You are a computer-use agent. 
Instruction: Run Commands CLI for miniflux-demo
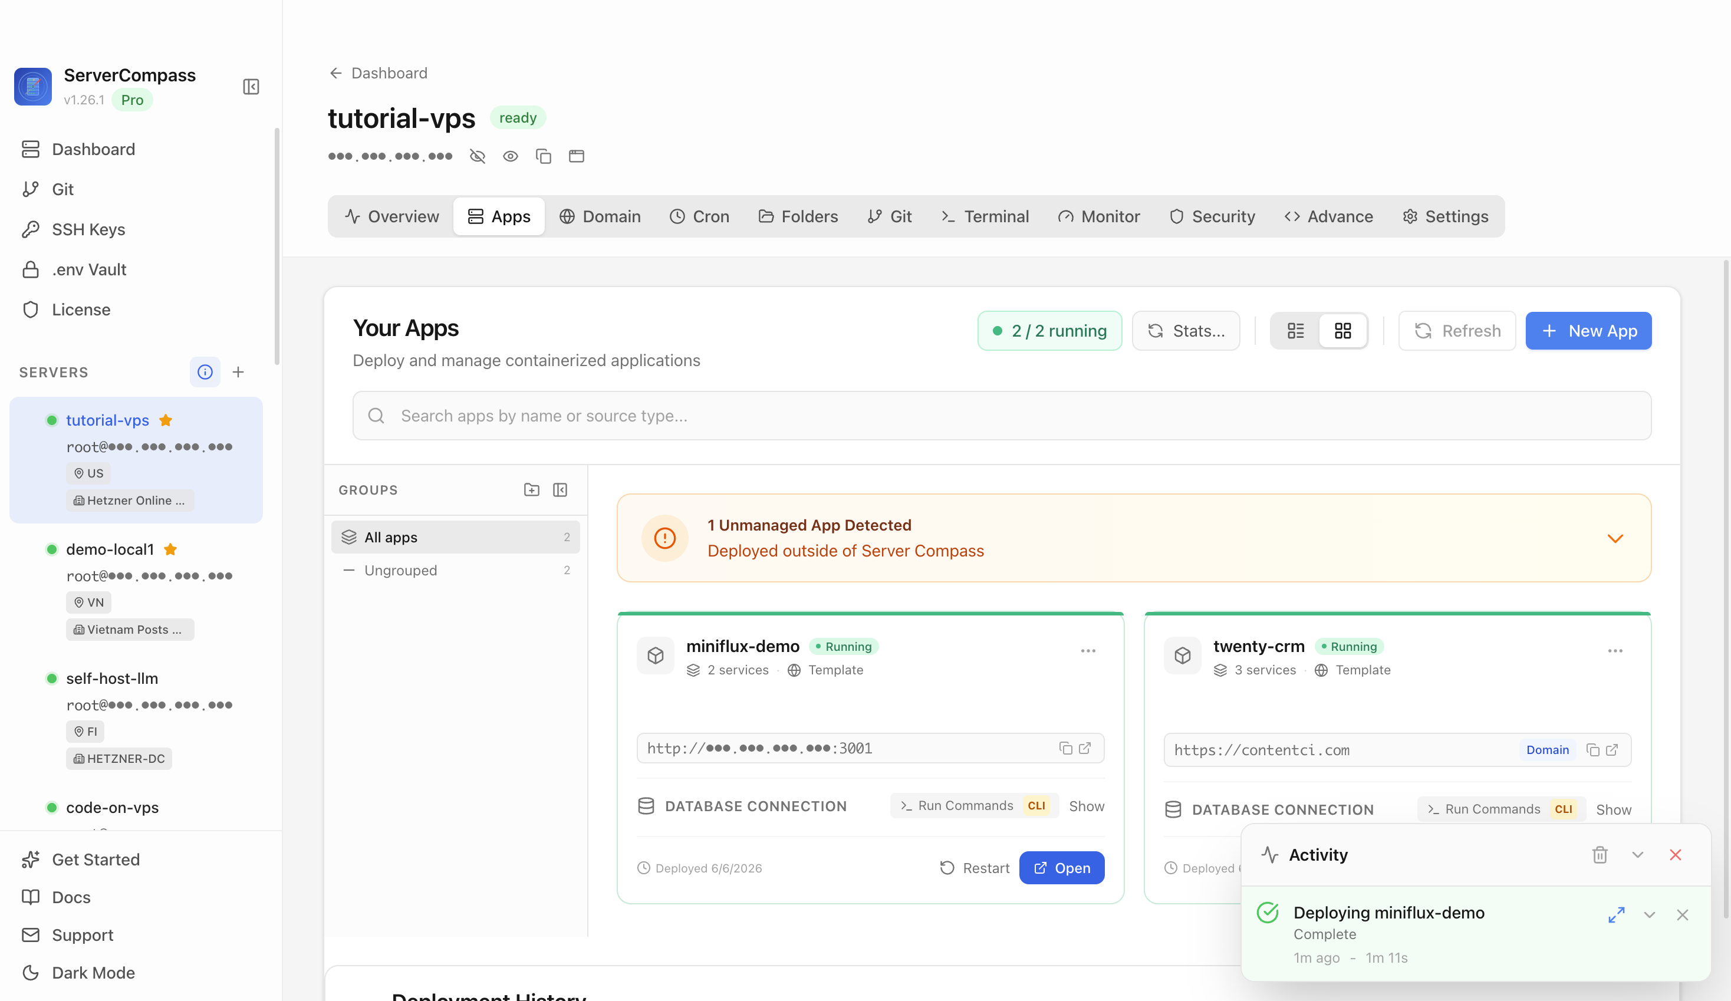tap(974, 806)
